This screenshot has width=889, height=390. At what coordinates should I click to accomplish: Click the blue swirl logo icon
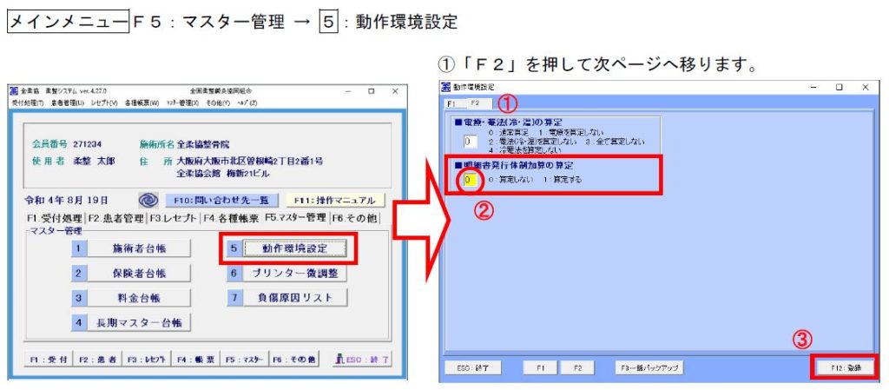click(x=148, y=200)
